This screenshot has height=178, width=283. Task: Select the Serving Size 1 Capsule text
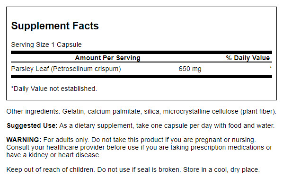pos(46,44)
